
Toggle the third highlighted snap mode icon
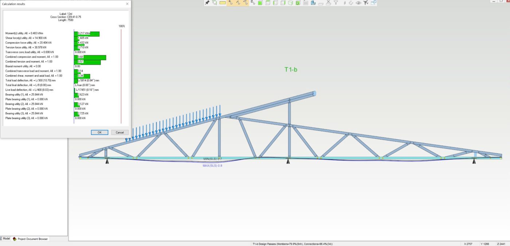point(246,3)
